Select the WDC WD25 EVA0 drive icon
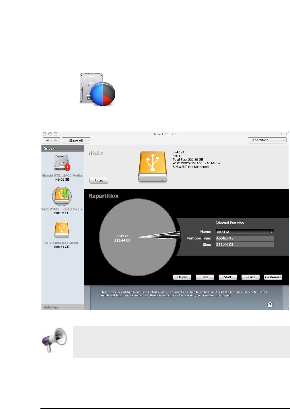This screenshot has height=409, width=290. tap(62, 196)
